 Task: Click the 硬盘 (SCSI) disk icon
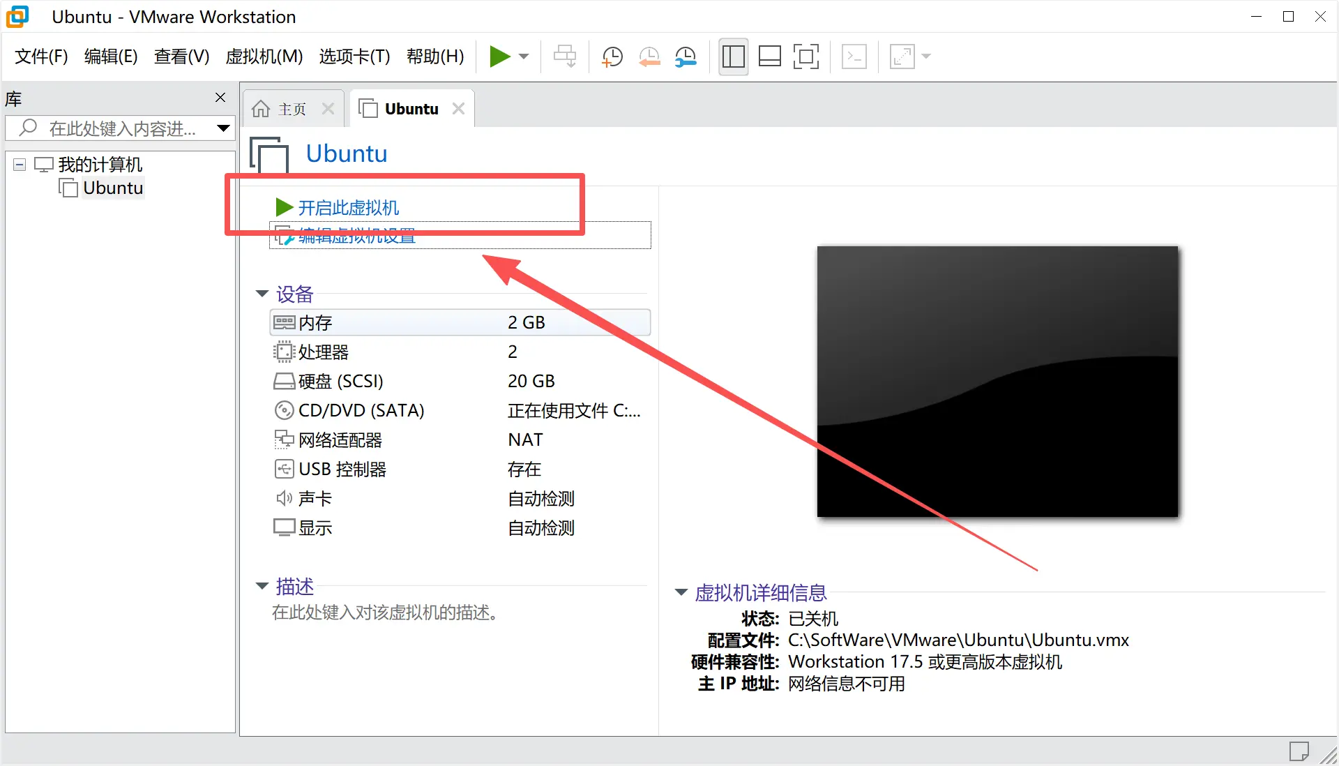click(284, 381)
